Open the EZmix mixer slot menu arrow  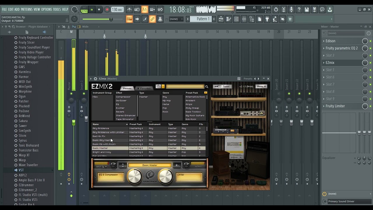[324, 63]
